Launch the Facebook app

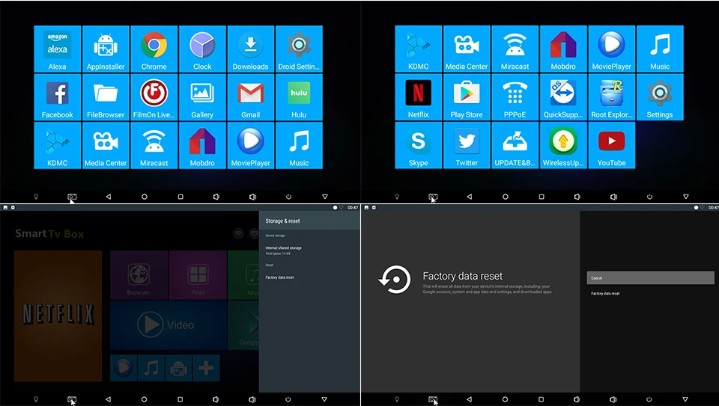(x=58, y=97)
